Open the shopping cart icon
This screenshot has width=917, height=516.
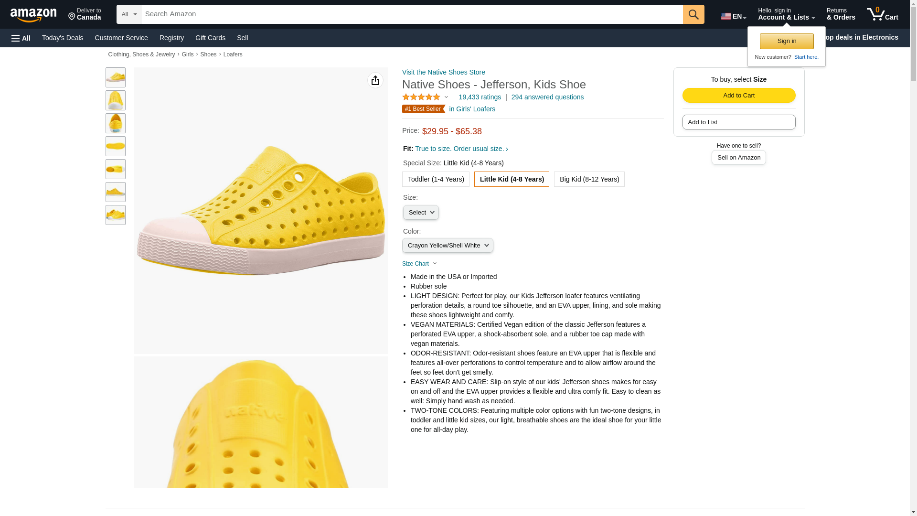882,14
